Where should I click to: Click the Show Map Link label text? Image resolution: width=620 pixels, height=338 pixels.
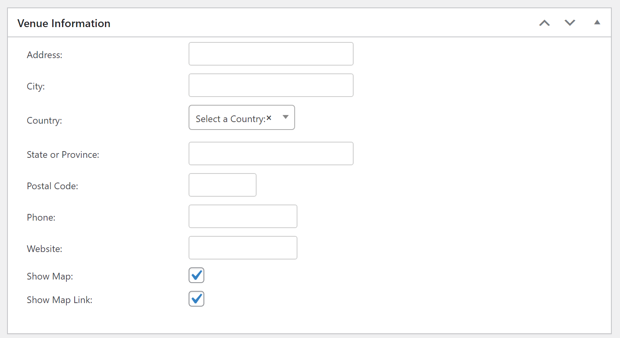59,300
